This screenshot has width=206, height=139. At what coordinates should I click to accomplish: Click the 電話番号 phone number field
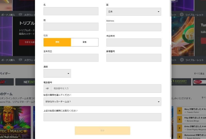(x=106, y=88)
